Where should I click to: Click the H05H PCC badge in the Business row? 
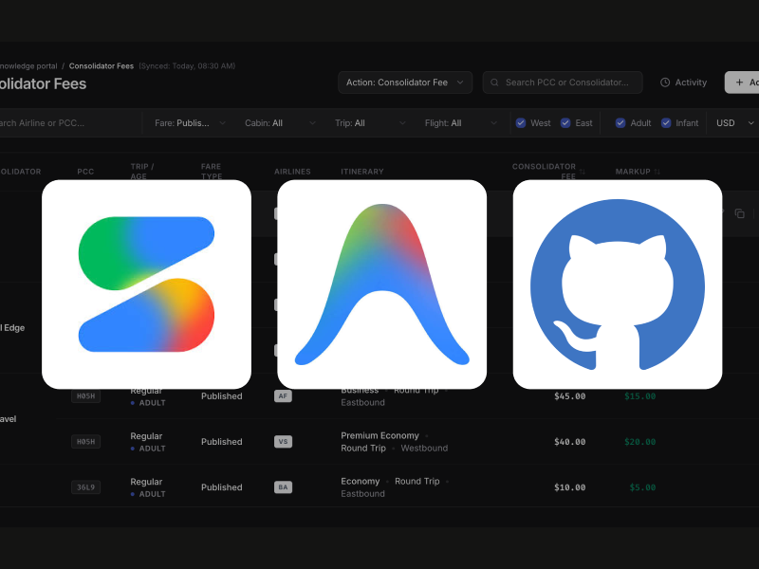(85, 396)
